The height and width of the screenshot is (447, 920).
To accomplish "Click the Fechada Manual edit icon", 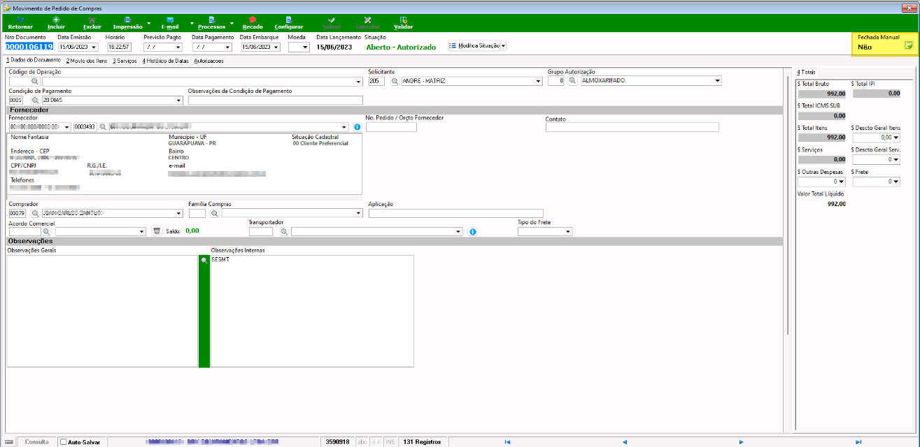I will coord(908,46).
